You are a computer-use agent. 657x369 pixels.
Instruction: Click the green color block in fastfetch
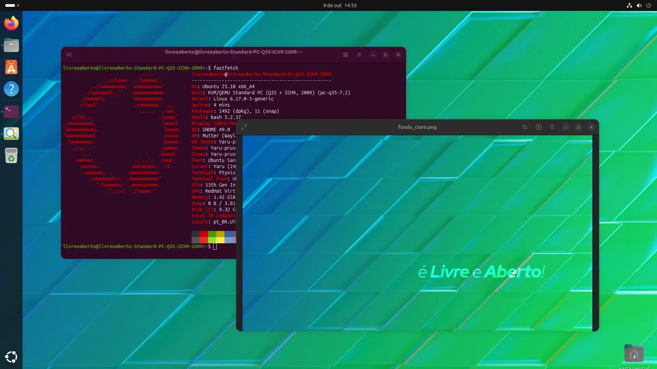tap(212, 237)
